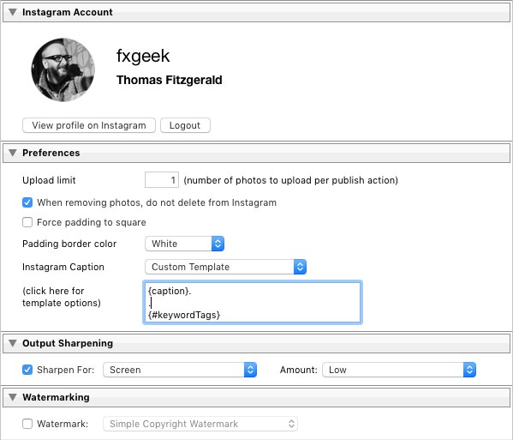Open the Padding border color dropdown

[x=184, y=244]
